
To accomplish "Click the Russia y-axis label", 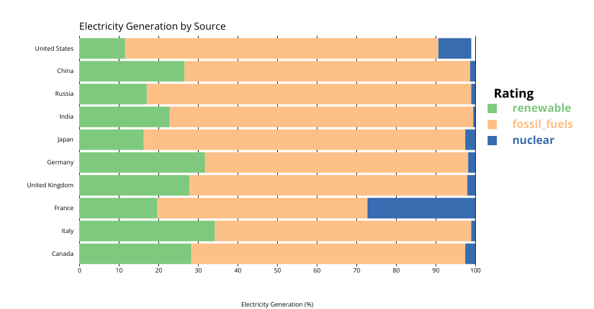I will [64, 94].
